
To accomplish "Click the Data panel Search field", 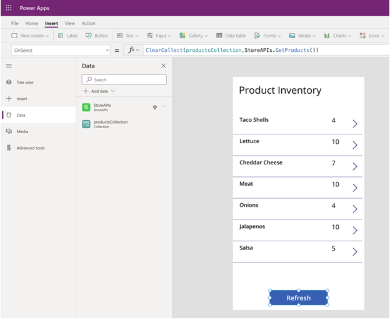I will [124, 79].
